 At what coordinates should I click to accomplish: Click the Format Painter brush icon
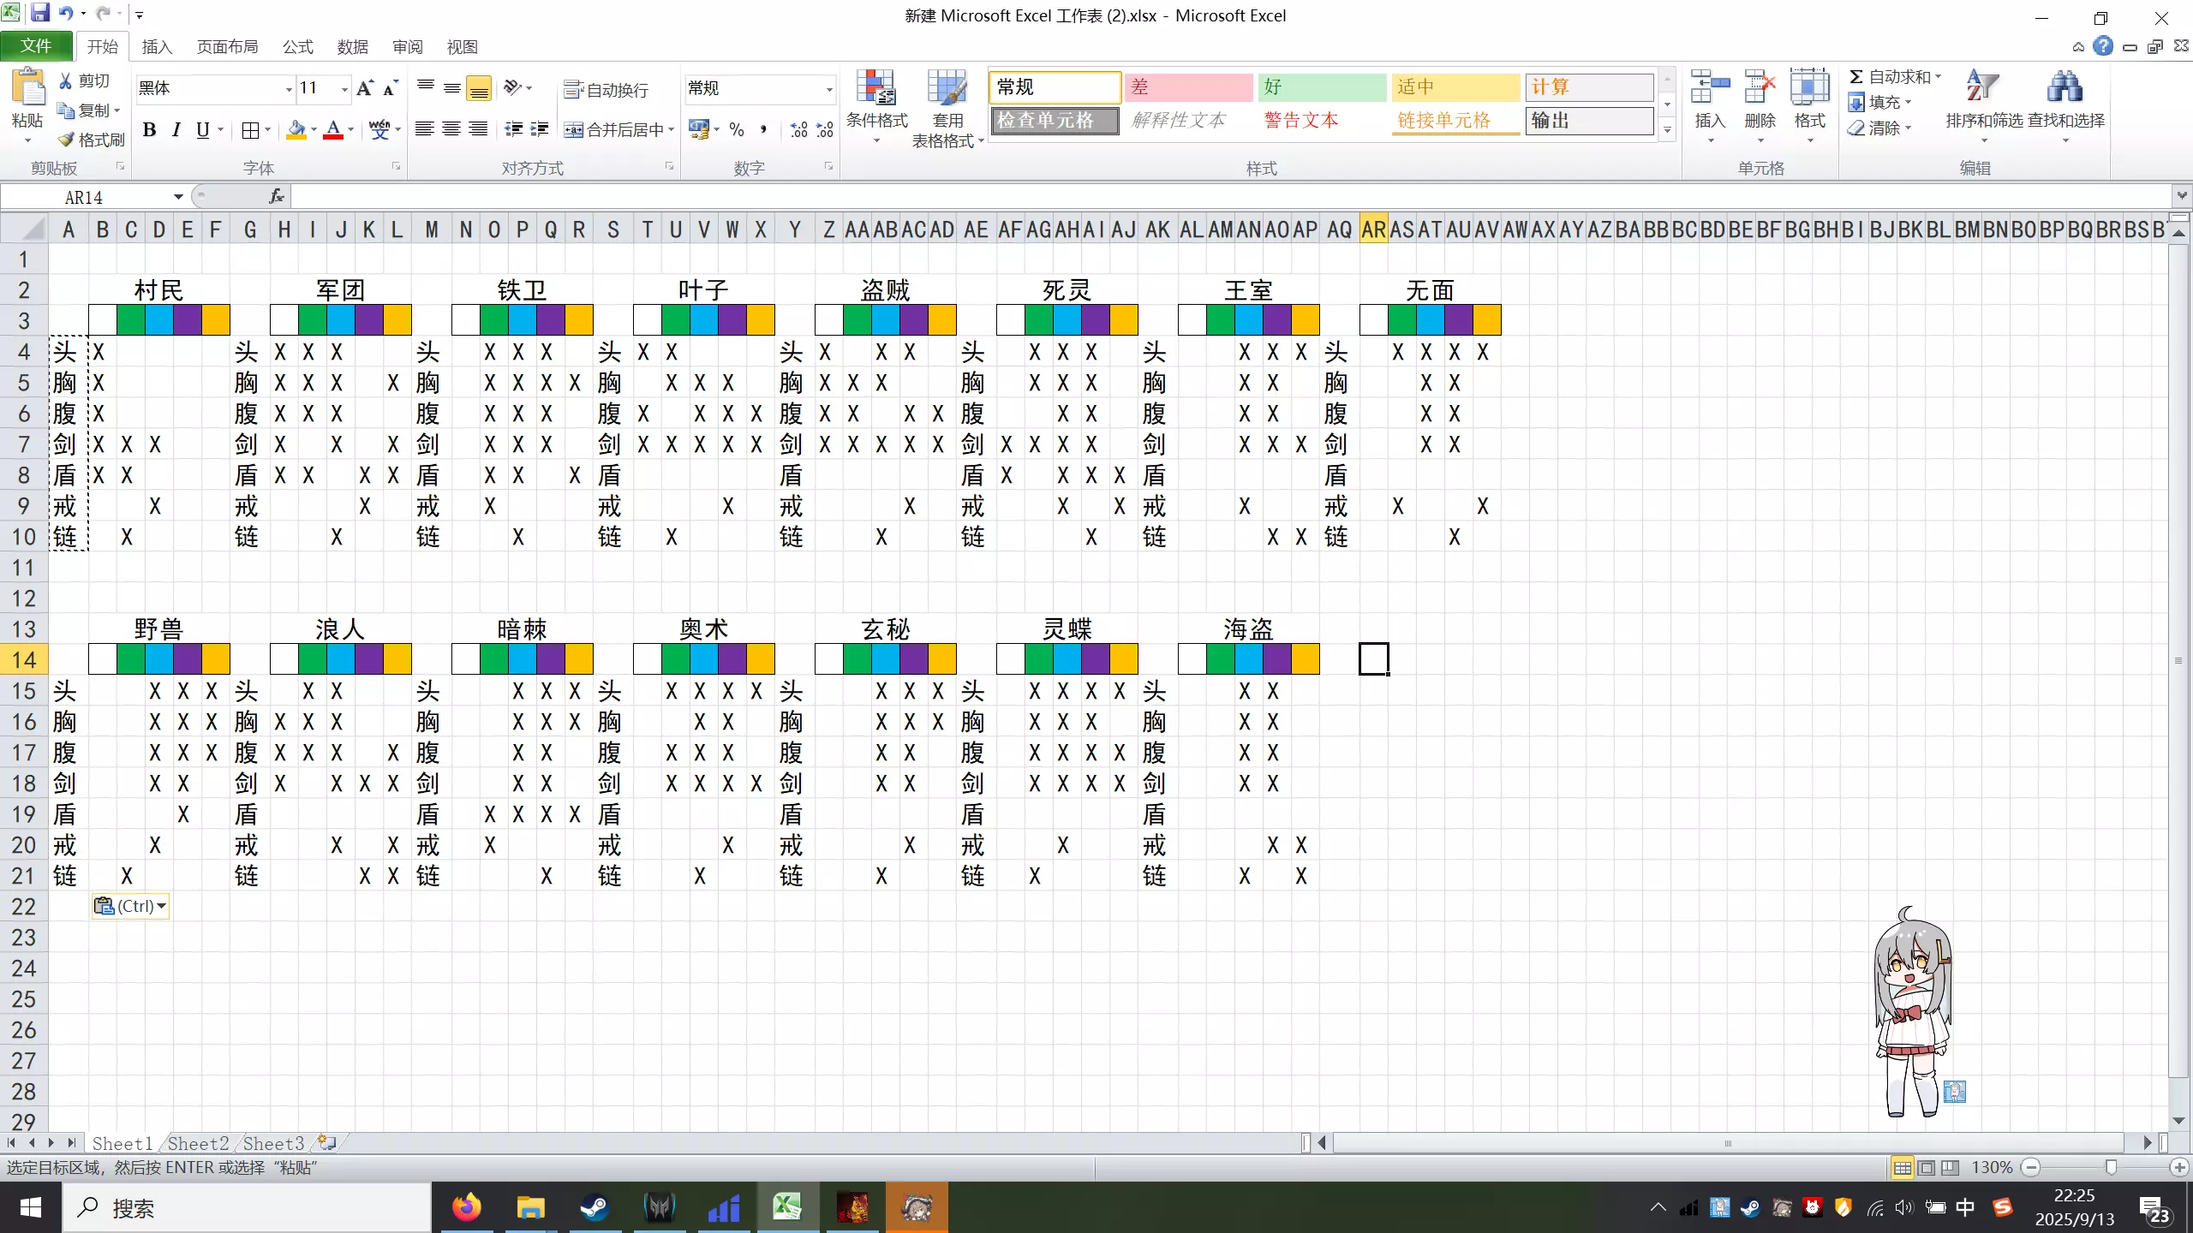(x=67, y=140)
